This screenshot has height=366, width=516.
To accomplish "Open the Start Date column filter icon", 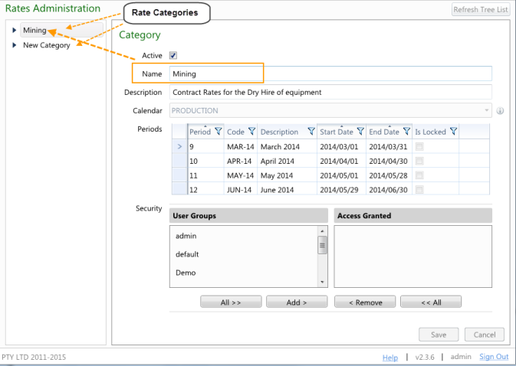I will pyautogui.click(x=360, y=132).
